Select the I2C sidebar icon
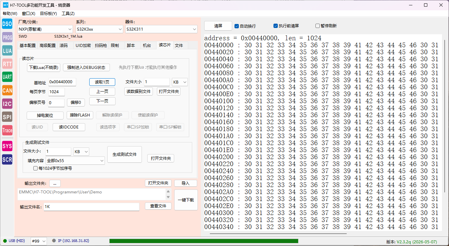The width and height of the screenshot is (449, 246). [7, 104]
